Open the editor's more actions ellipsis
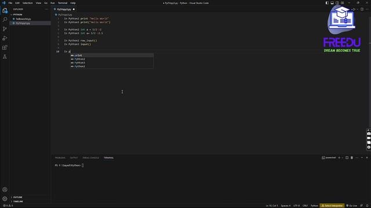 click(x=367, y=9)
